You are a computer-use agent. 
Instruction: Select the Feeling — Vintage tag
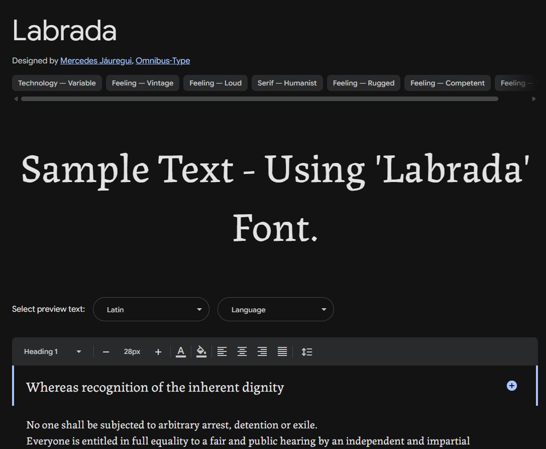143,83
